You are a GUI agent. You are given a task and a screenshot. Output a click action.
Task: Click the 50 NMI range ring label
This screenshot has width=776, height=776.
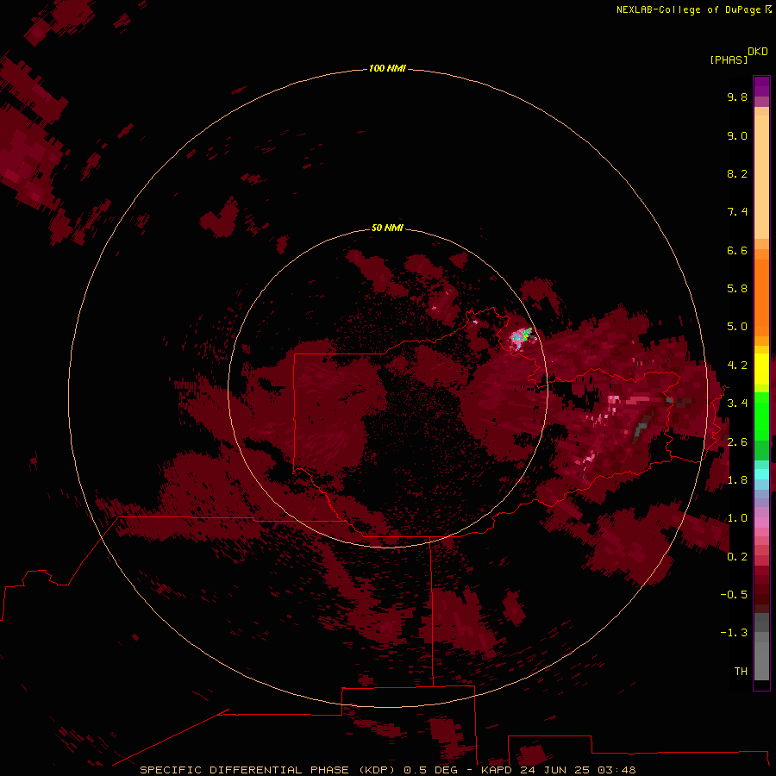387,228
